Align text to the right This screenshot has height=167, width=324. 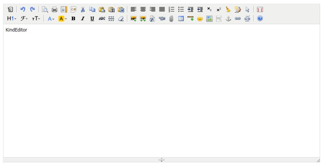(x=152, y=10)
